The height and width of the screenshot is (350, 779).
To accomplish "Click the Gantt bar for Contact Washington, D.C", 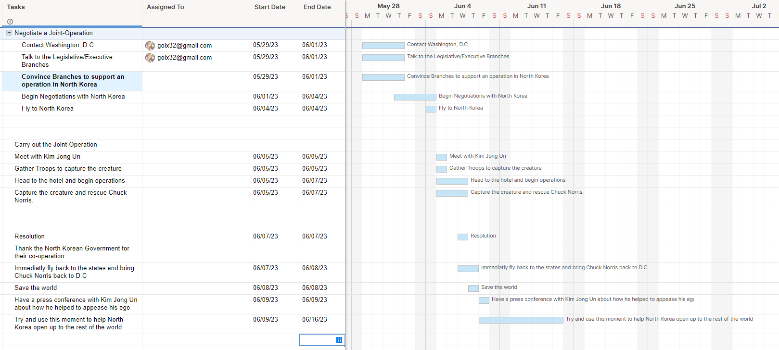I will click(x=383, y=46).
